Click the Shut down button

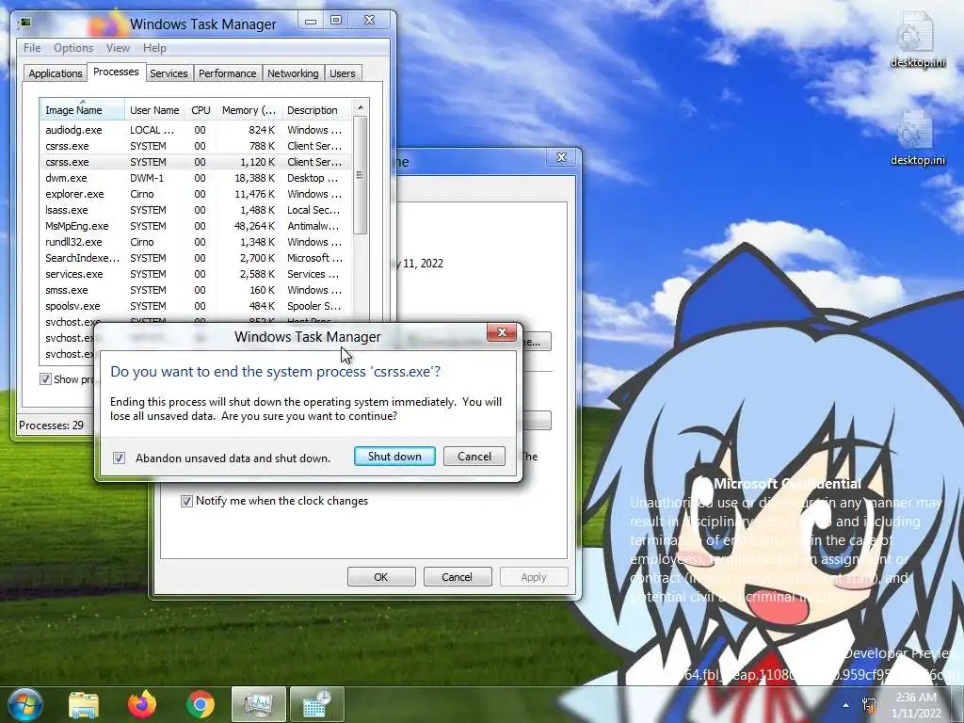394,457
